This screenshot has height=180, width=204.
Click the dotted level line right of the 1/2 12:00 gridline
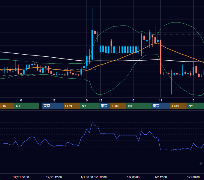click(182, 35)
